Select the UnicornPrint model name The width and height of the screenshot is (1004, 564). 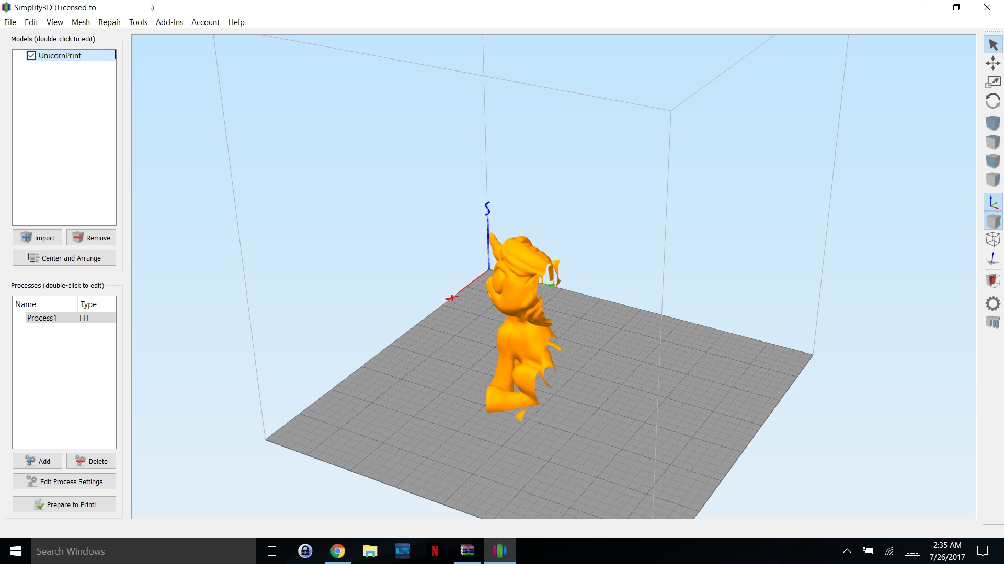pos(60,56)
